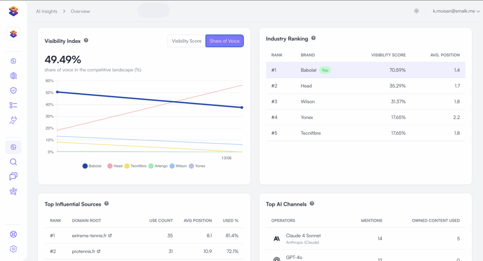Toggle Tecnifibre series in chart legend
The width and height of the screenshot is (483, 261).
(x=135, y=166)
